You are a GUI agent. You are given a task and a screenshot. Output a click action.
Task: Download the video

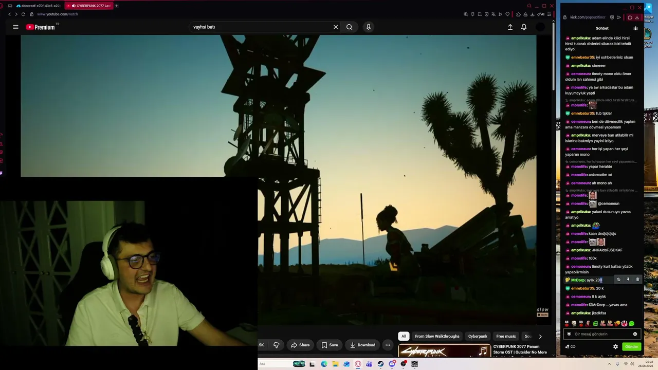coord(363,345)
